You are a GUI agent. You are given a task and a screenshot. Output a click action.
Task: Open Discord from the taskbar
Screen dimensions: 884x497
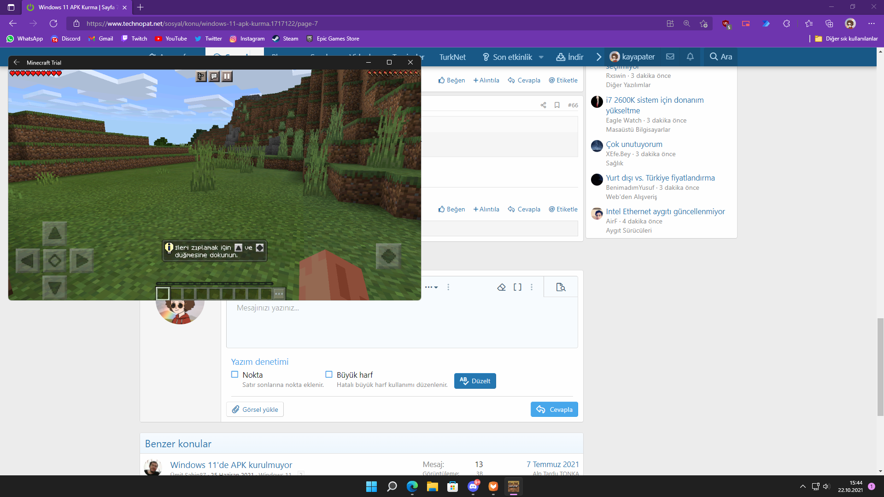pos(473,486)
